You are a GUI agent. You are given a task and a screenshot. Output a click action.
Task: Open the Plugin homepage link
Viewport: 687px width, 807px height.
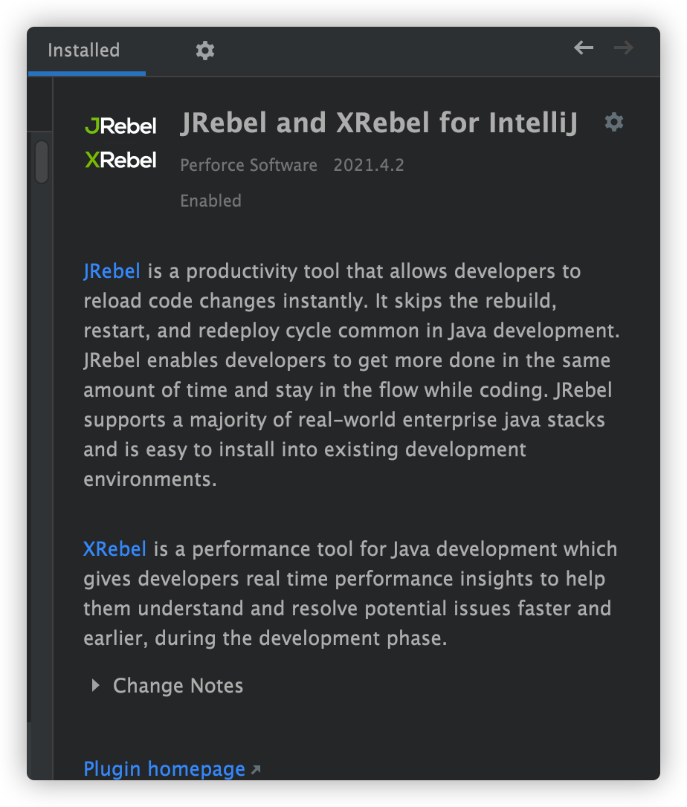[164, 768]
